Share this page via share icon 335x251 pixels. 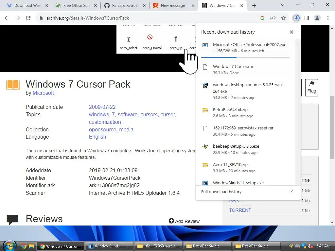(273, 18)
